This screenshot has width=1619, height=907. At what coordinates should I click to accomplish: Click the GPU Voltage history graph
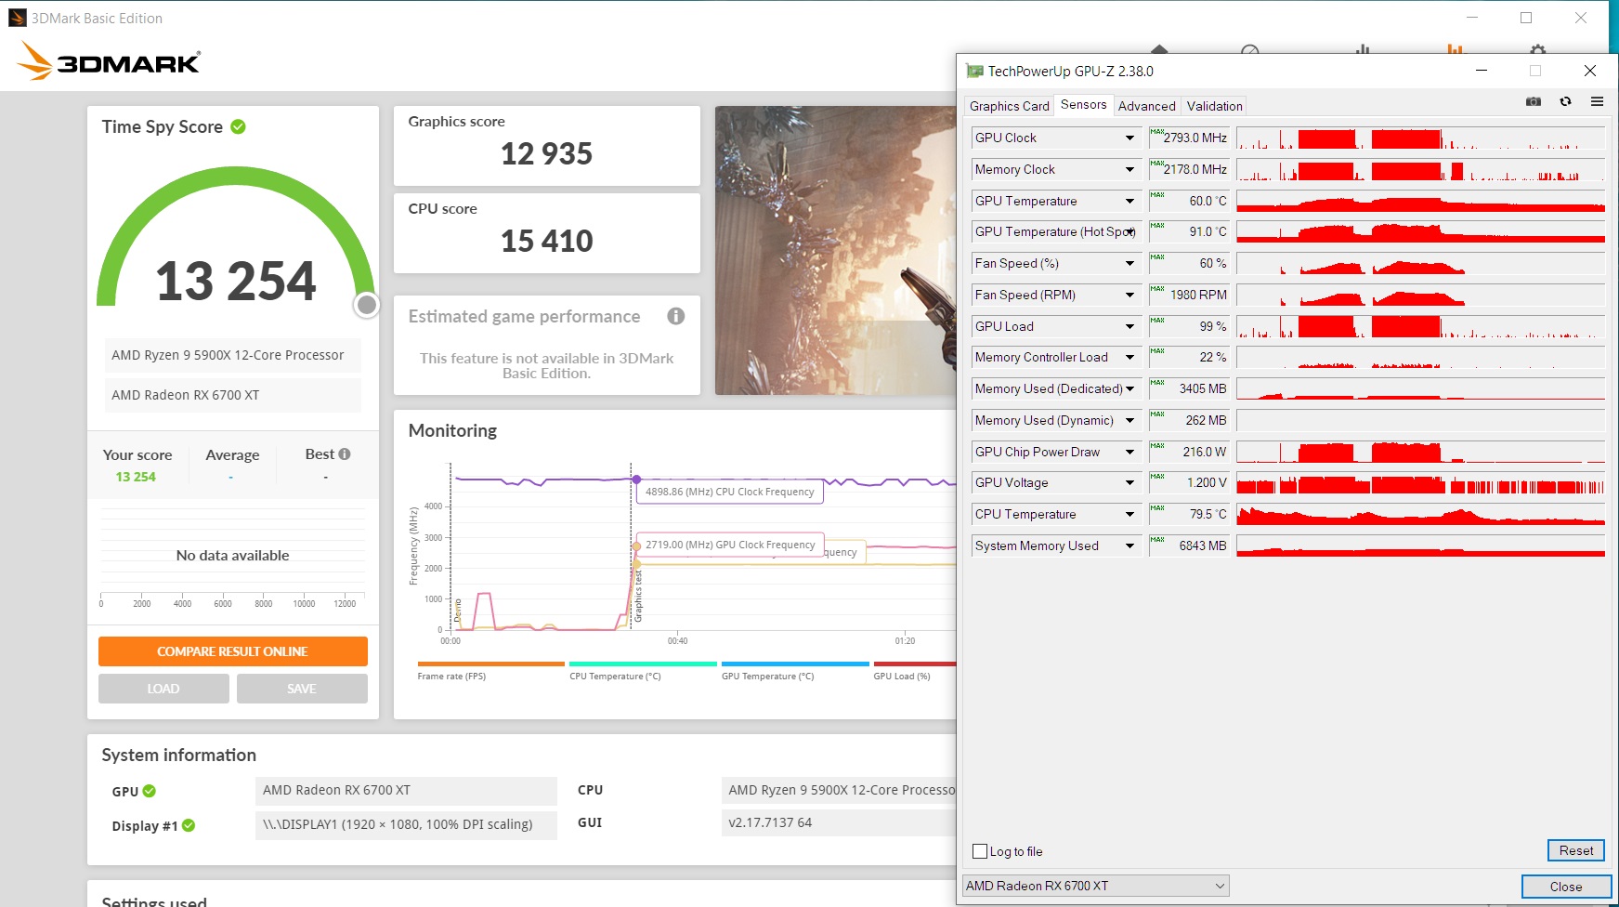click(x=1421, y=482)
